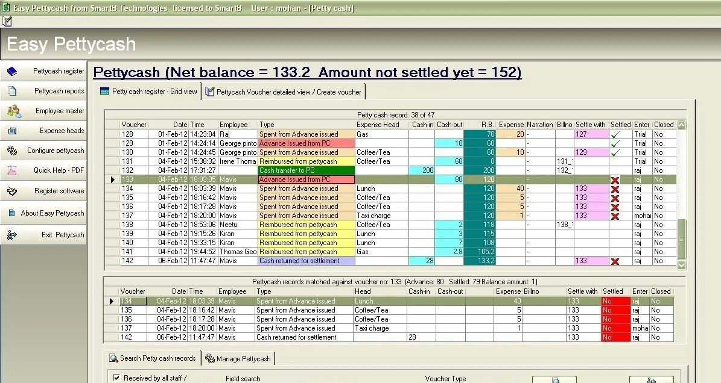The image size is (721, 383).
Task: Click the Pettycash register sidebar button
Action: click(x=43, y=71)
